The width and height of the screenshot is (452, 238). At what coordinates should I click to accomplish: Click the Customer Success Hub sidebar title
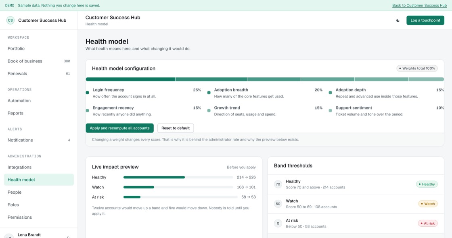click(42, 21)
